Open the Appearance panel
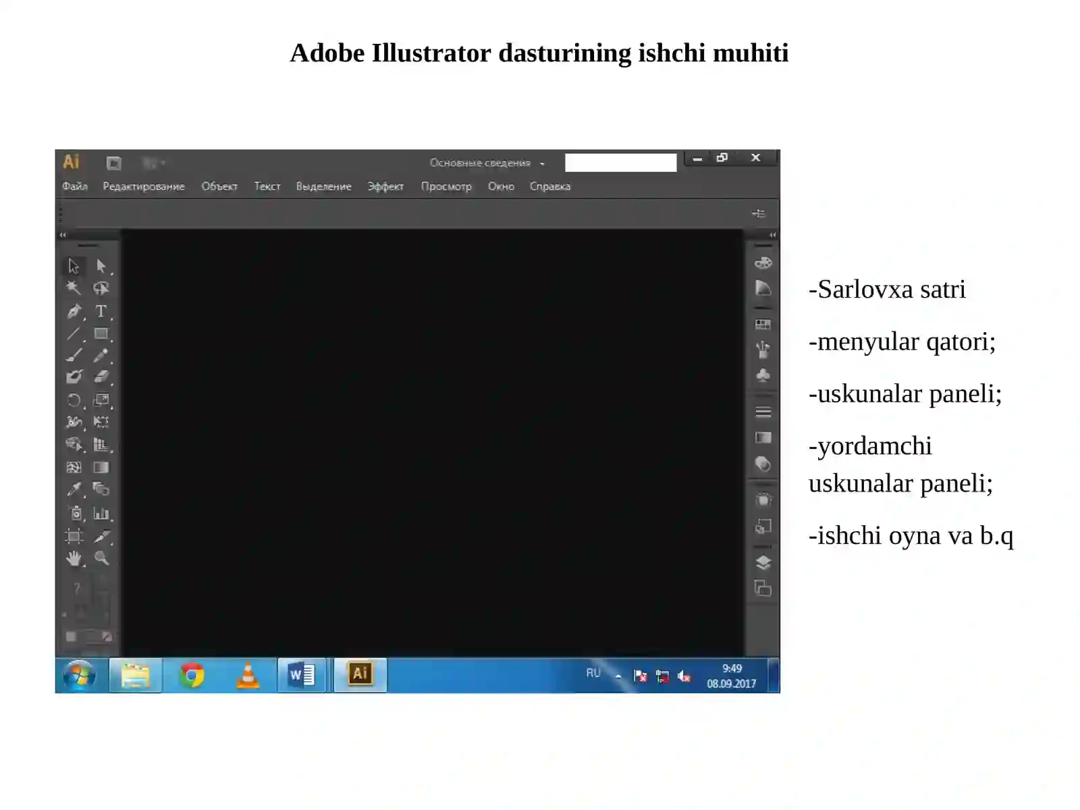The width and height of the screenshot is (1080, 810). [763, 500]
